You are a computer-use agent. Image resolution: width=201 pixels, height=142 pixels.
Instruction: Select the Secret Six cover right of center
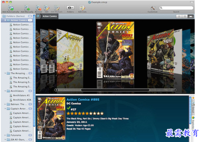(160, 52)
